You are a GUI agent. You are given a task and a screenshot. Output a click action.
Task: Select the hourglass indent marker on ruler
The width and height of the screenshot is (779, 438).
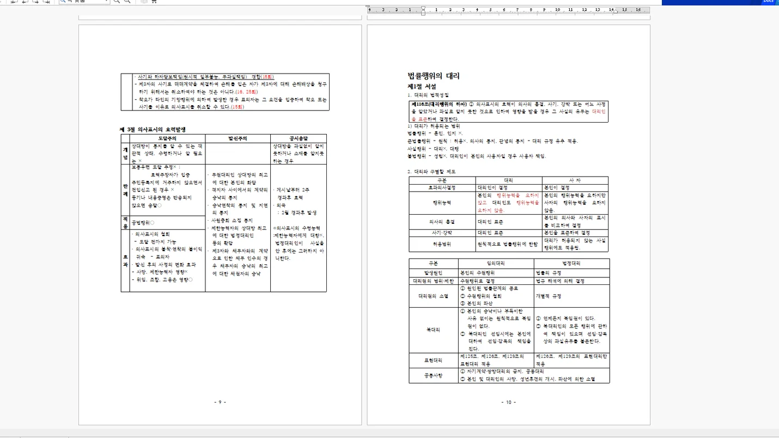pos(423,10)
